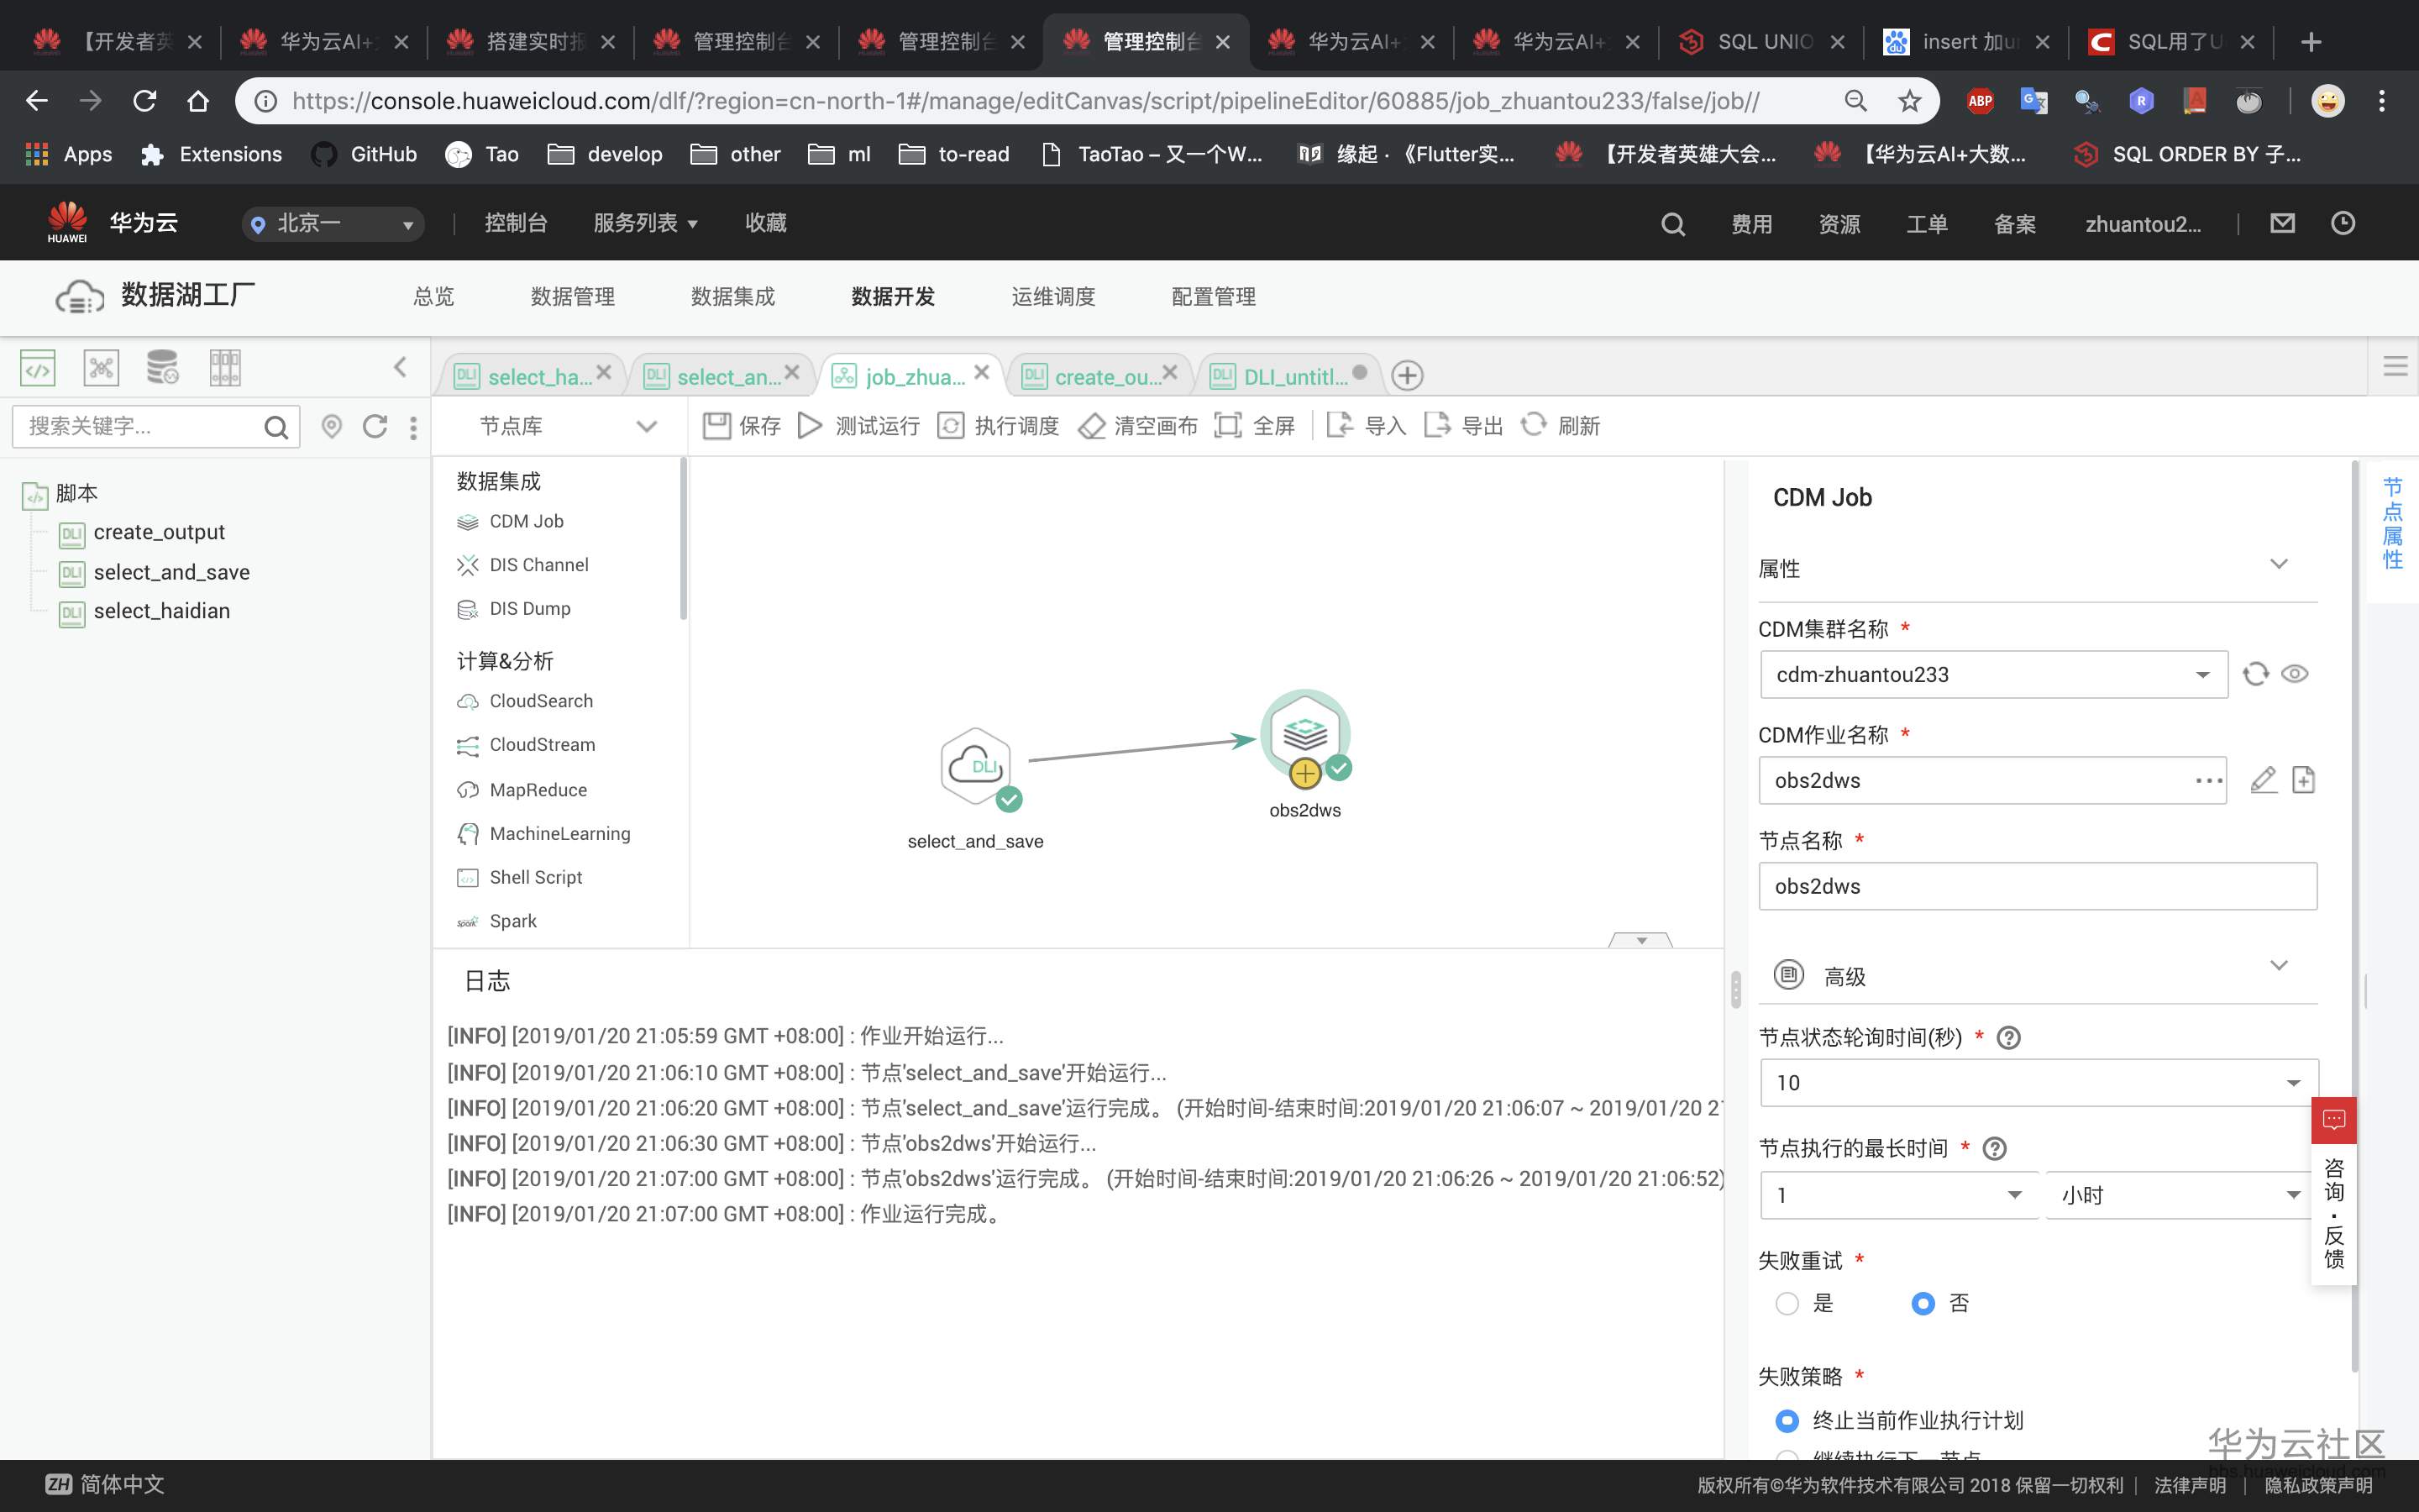Click the Save (保存) toolbar icon
This screenshot has width=2419, height=1512.
coord(716,426)
